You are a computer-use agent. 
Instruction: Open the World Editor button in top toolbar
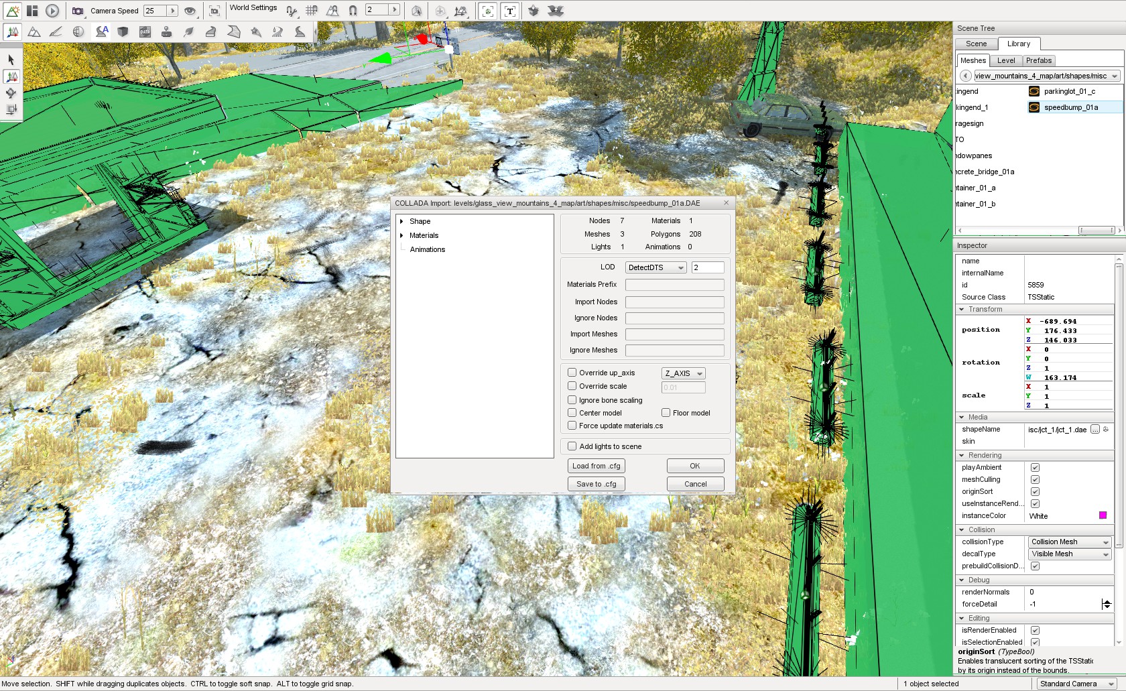(13, 11)
